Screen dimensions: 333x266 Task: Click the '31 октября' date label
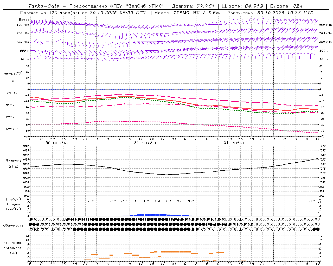145,143
